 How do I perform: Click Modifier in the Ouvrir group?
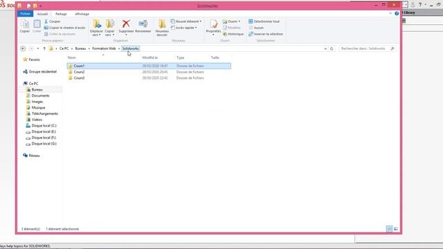(x=232, y=28)
